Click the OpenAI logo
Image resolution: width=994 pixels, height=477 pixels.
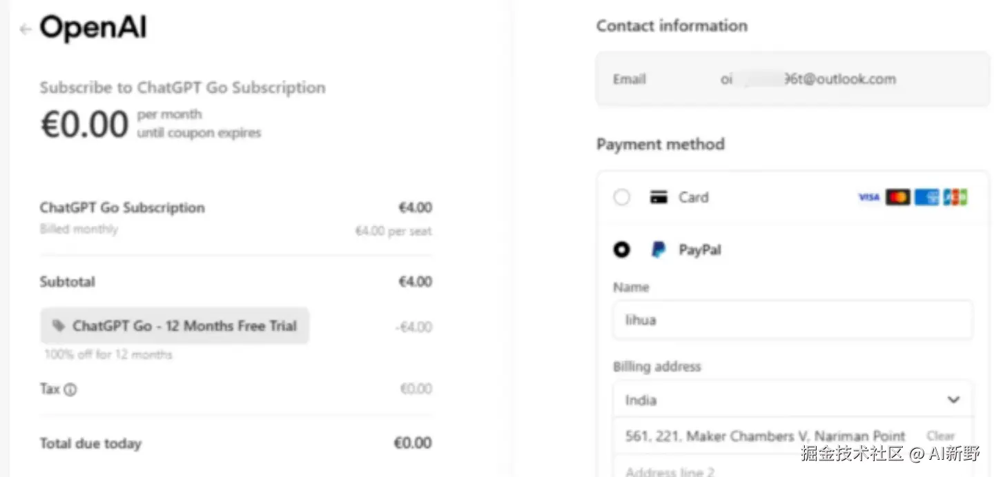click(93, 28)
